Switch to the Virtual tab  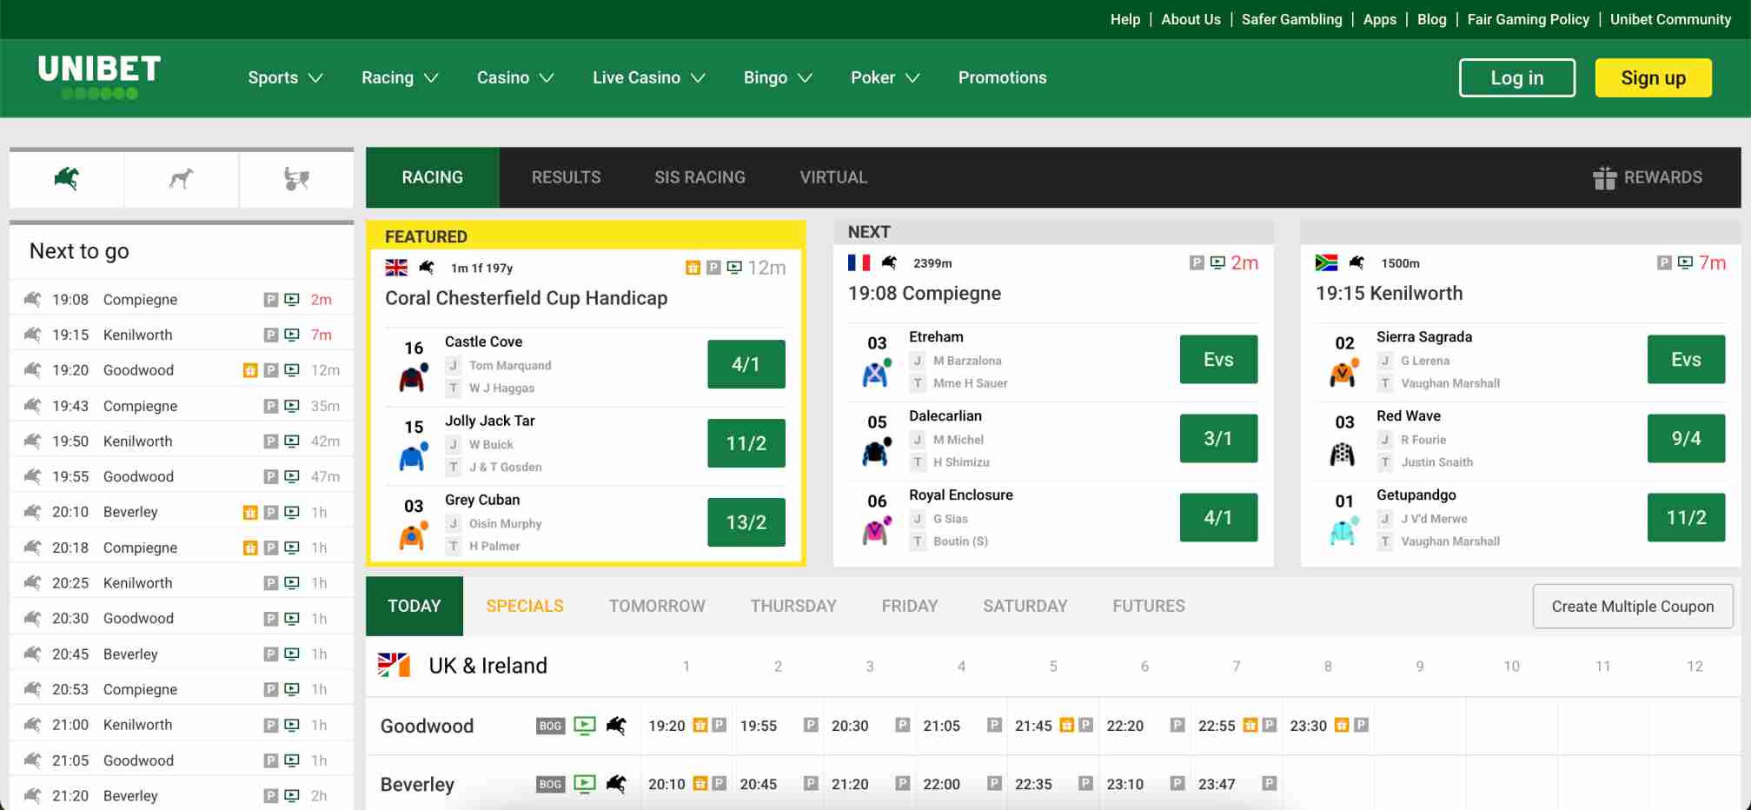[833, 177]
